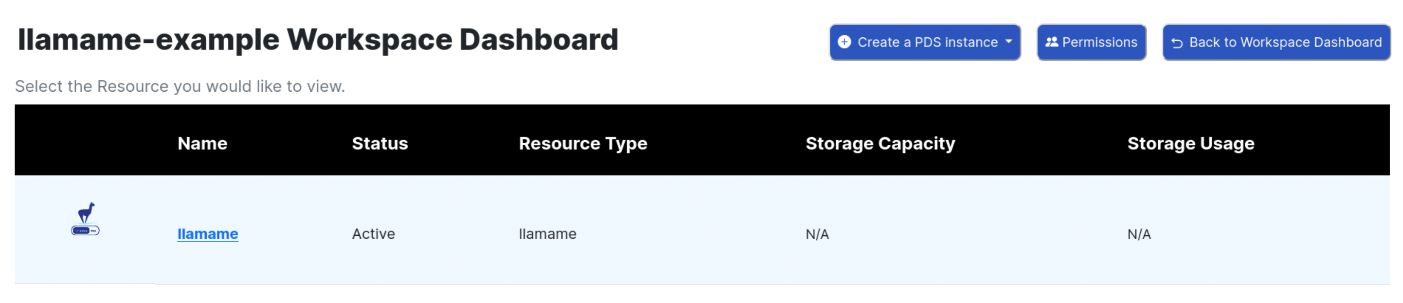Select the Resource Type column header

(583, 143)
